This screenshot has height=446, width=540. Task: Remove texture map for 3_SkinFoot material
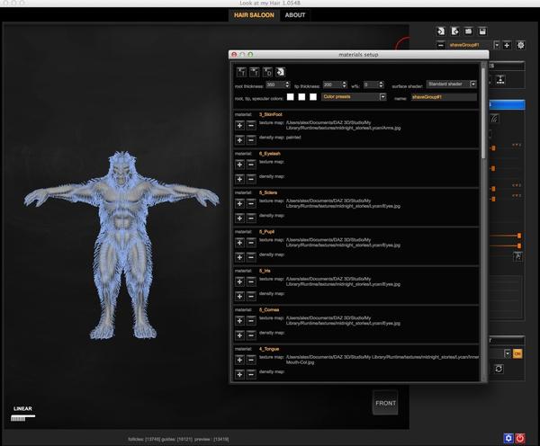[x=251, y=125]
